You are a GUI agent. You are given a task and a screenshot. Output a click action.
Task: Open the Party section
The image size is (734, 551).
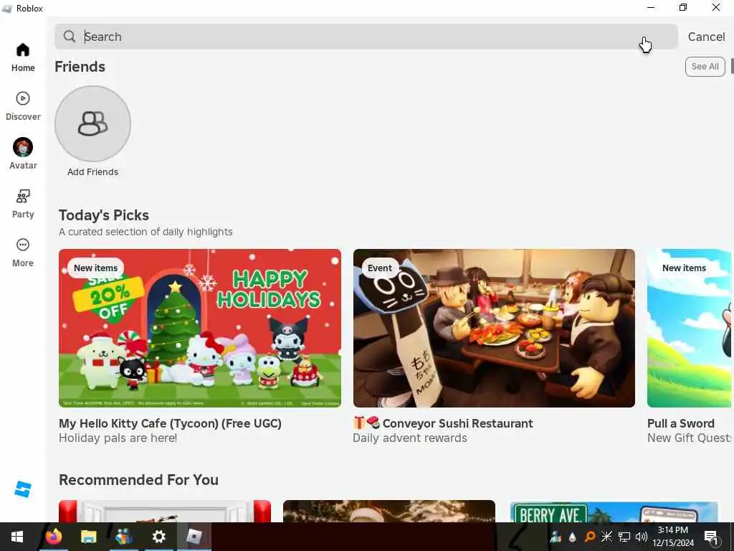coord(23,204)
